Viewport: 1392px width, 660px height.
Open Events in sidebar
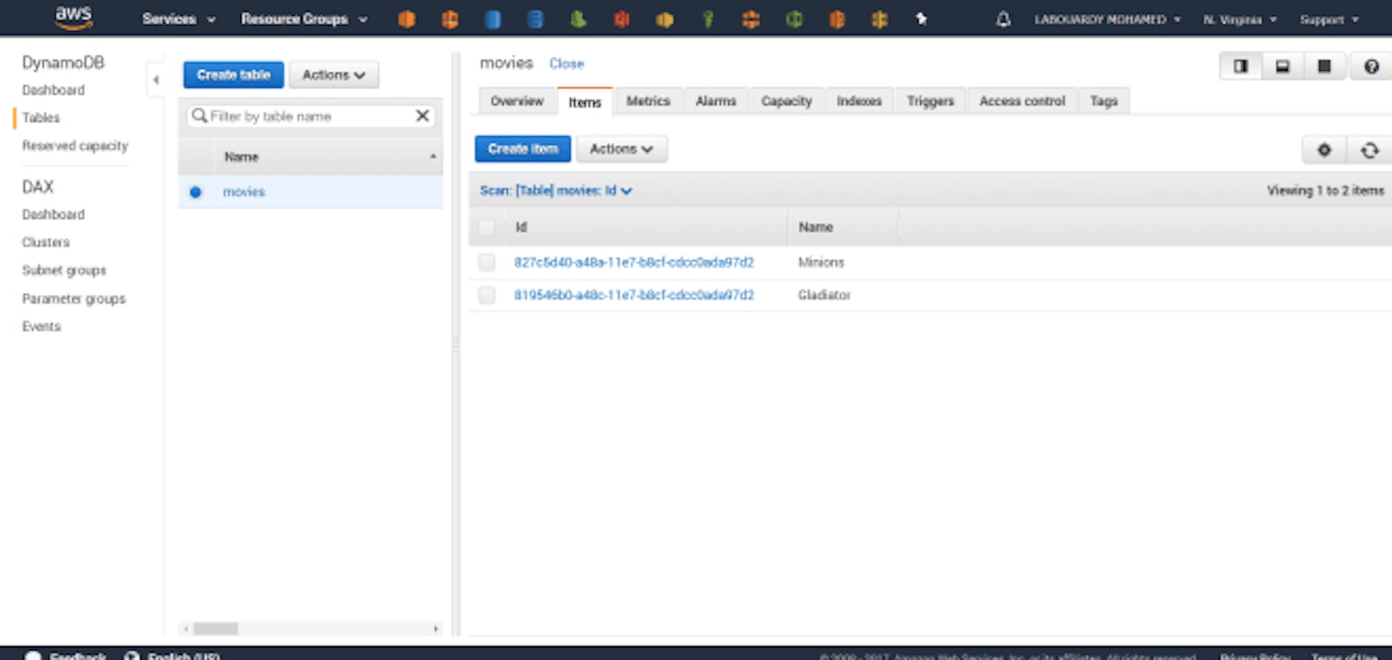click(41, 326)
